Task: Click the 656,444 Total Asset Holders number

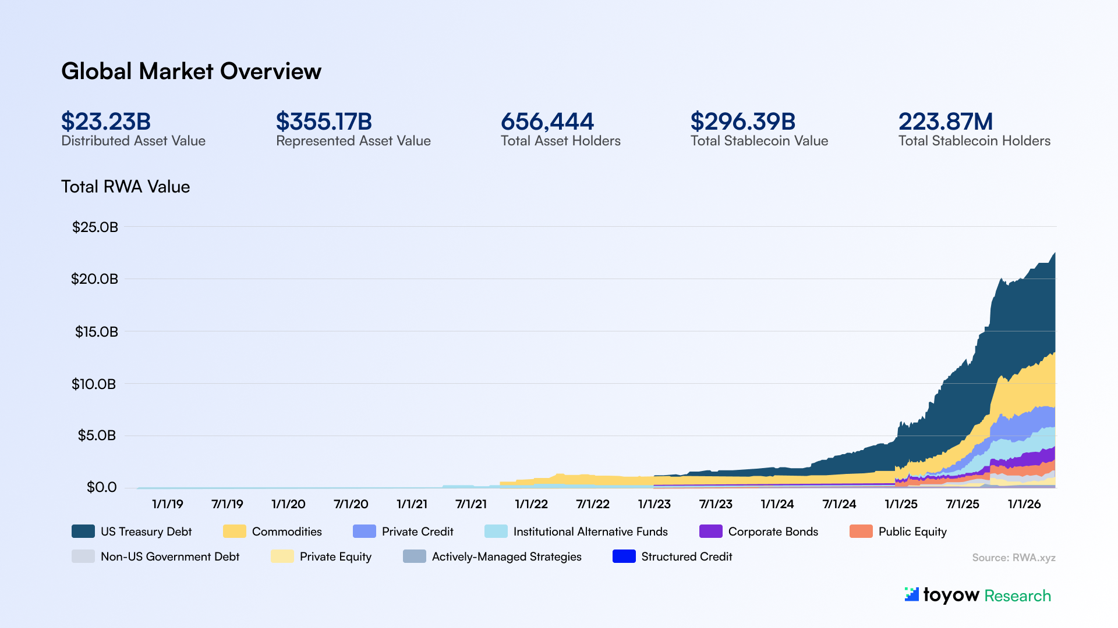Action: (547, 122)
